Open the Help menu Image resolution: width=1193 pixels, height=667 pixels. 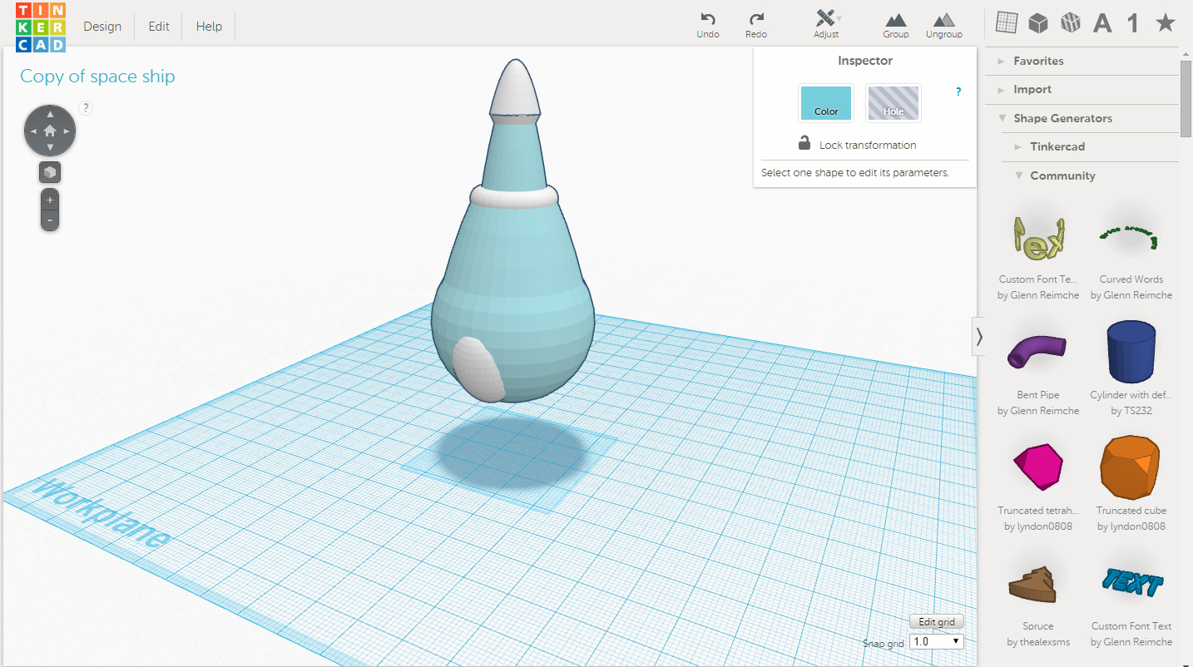coord(209,27)
